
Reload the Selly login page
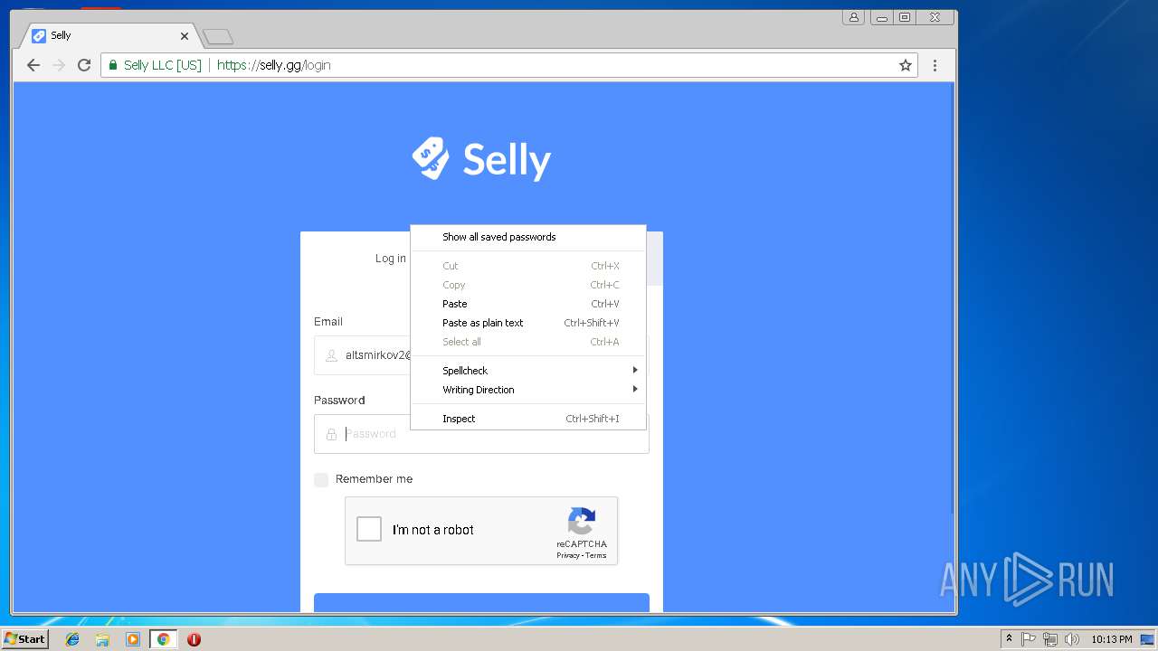(84, 65)
